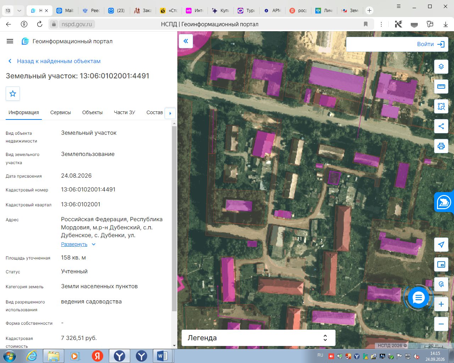Open a new browser tab

tap(369, 11)
